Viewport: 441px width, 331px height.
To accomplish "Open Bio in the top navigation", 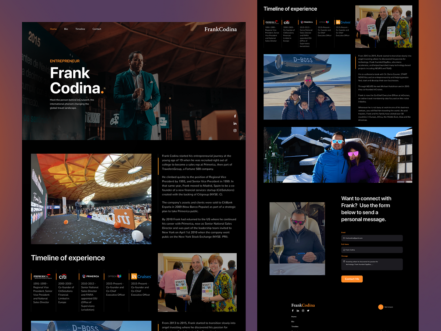I will click(x=66, y=29).
